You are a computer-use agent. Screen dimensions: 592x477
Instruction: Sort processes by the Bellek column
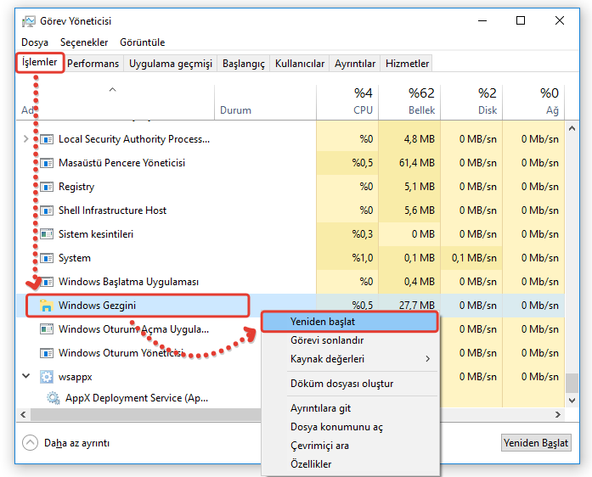(409, 102)
